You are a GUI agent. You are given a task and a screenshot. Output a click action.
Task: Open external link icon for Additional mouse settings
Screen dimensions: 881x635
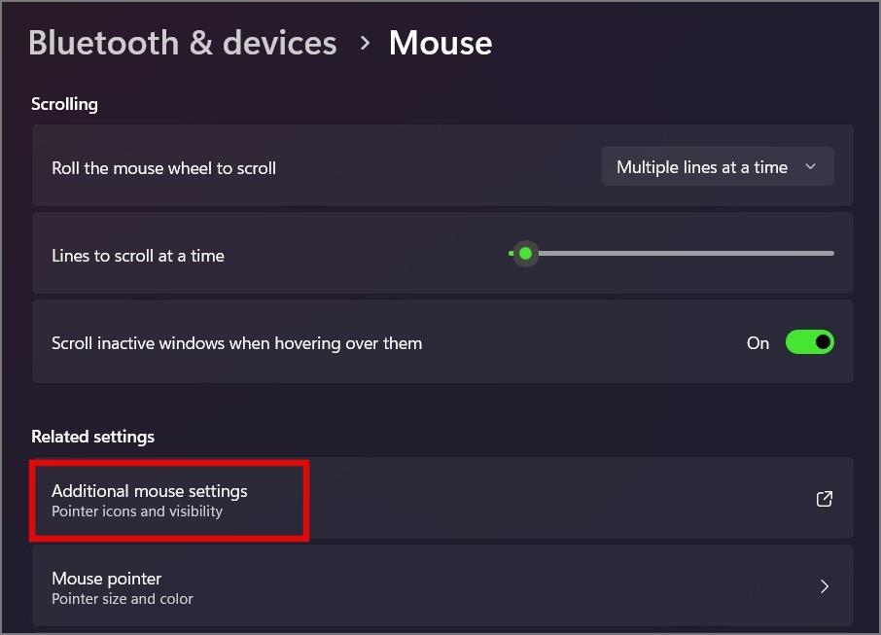pos(824,499)
